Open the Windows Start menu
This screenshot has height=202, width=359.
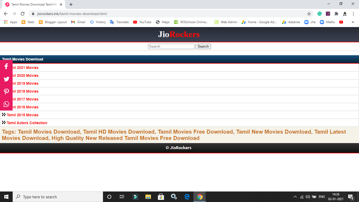pos(6,197)
